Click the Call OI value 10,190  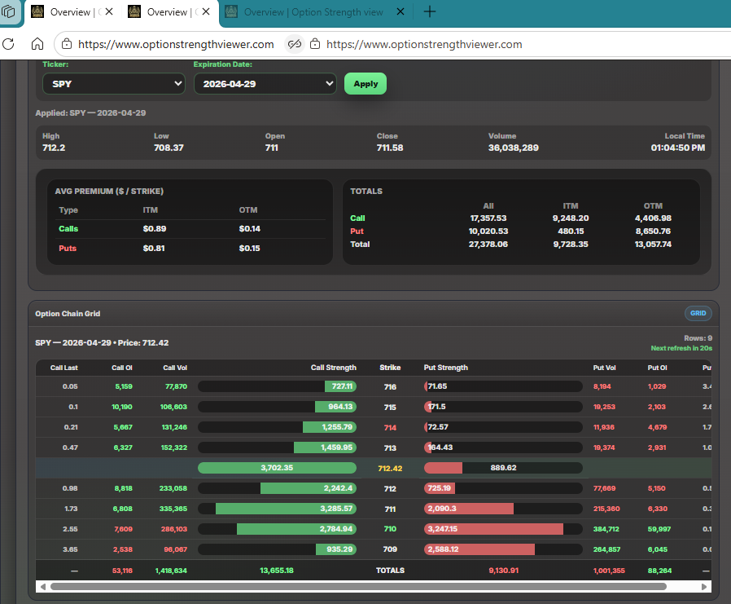coord(121,407)
